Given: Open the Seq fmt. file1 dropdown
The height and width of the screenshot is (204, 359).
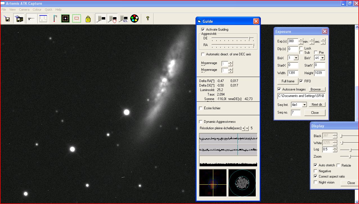Looking at the screenshot, I should tap(304, 105).
